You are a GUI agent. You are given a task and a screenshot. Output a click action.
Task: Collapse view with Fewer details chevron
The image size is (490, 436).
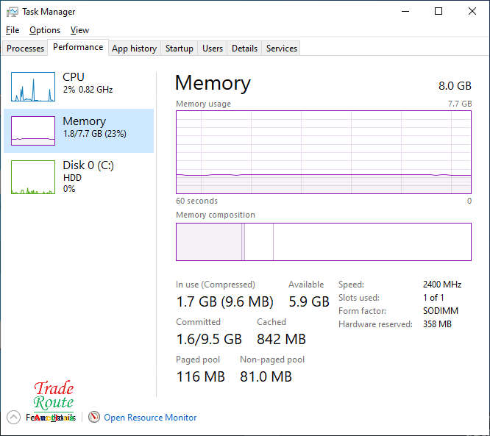pos(13,418)
